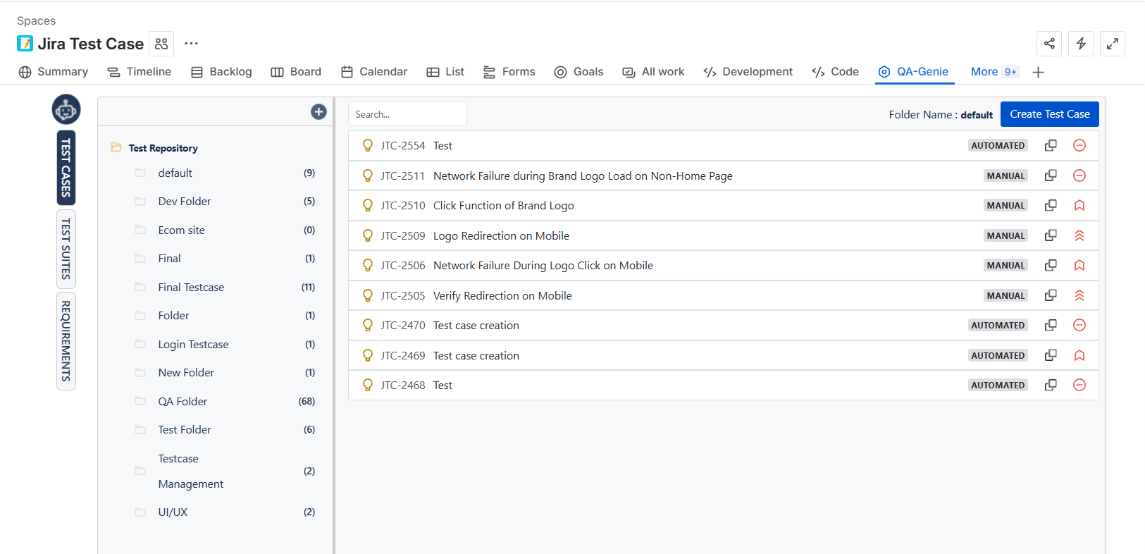Open the TEST SUITES vertical tab
The image size is (1145, 554).
click(x=66, y=249)
